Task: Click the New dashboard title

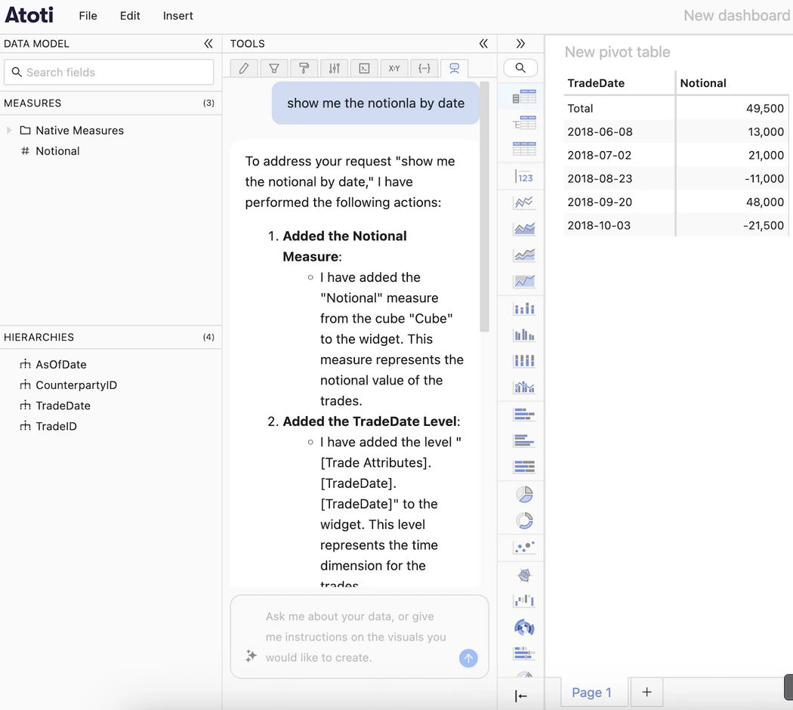Action: 736,16
